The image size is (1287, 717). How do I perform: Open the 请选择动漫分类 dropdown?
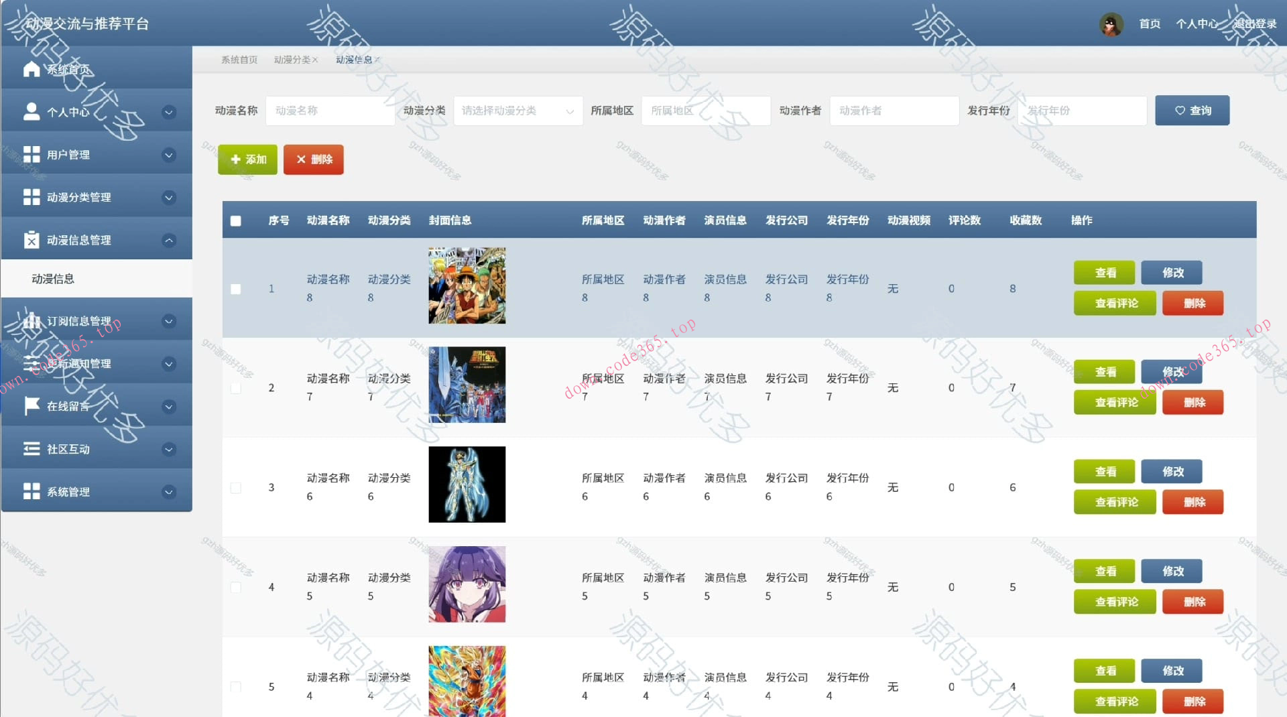pos(517,111)
